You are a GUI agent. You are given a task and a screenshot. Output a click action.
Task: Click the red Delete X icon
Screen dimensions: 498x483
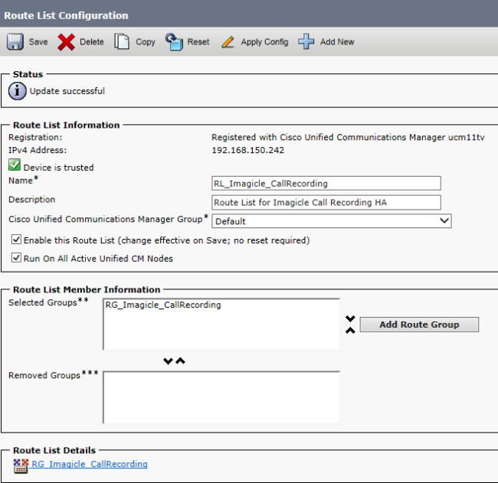tap(67, 41)
